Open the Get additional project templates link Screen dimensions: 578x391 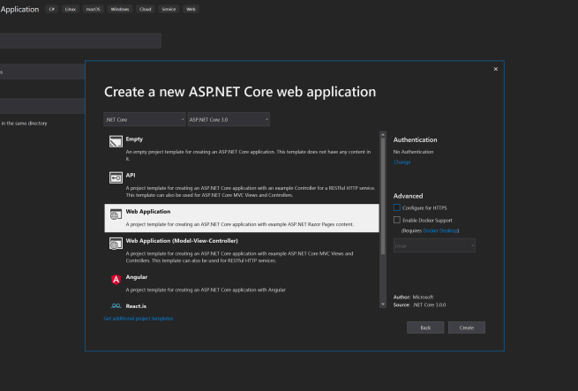click(x=139, y=318)
